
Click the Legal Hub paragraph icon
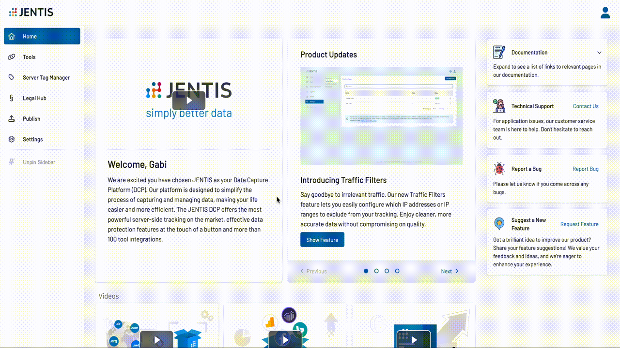[12, 98]
